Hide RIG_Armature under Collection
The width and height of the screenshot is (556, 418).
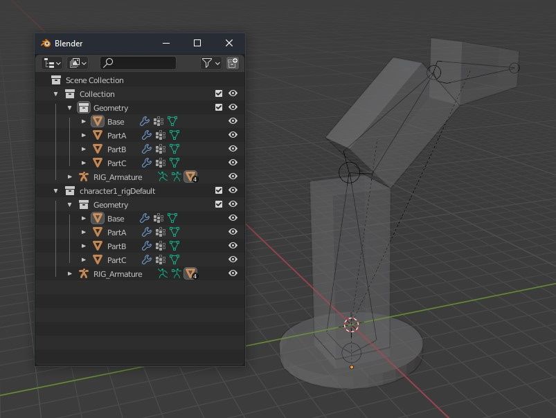[x=233, y=176]
